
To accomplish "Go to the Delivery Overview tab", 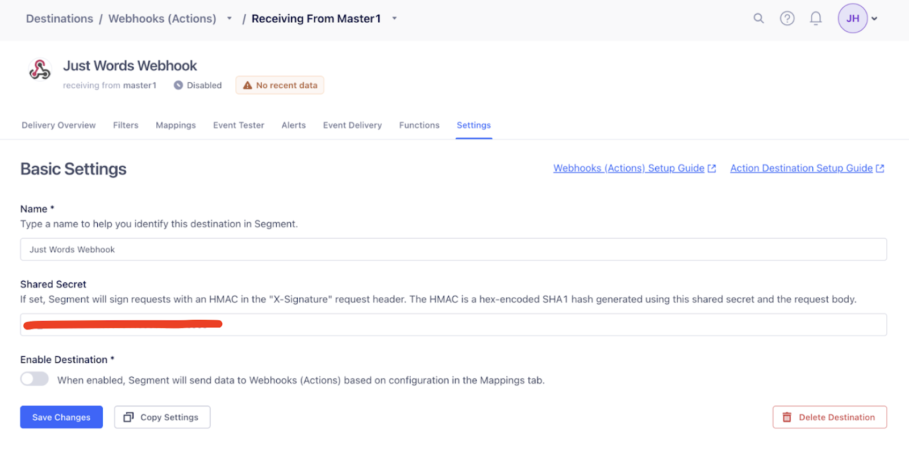I will coord(59,125).
